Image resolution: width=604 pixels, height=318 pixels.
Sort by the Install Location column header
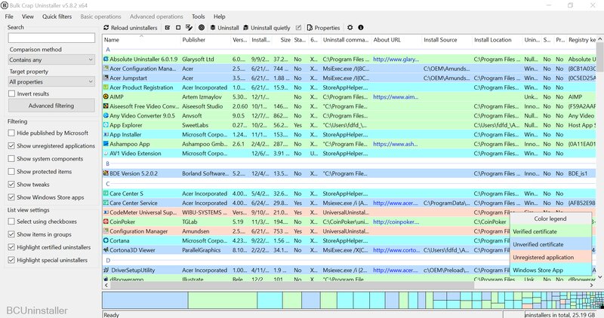point(497,40)
